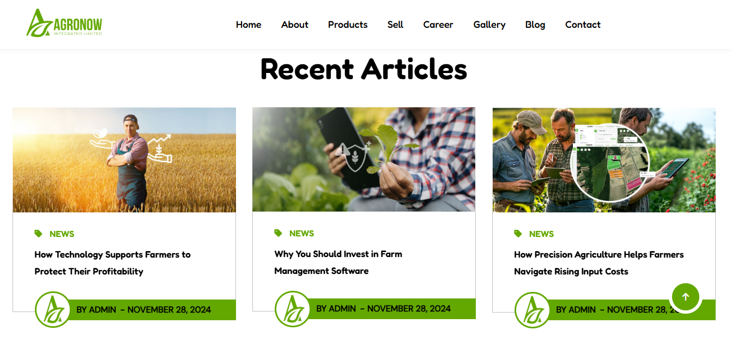Image resolution: width=732 pixels, height=342 pixels.
Task: Open article about technology supporting farmers' profitability
Action: click(112, 263)
